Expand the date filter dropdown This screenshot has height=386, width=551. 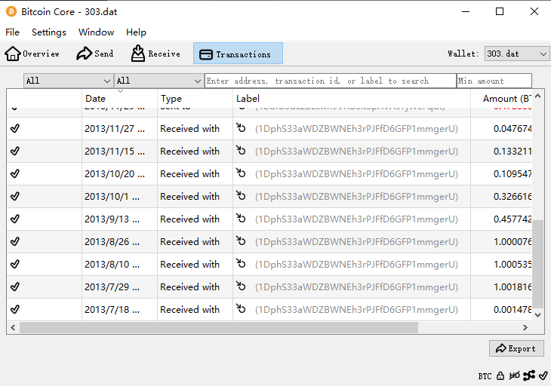point(68,81)
